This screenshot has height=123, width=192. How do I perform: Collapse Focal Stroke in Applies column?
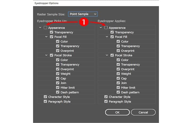pos(107,55)
